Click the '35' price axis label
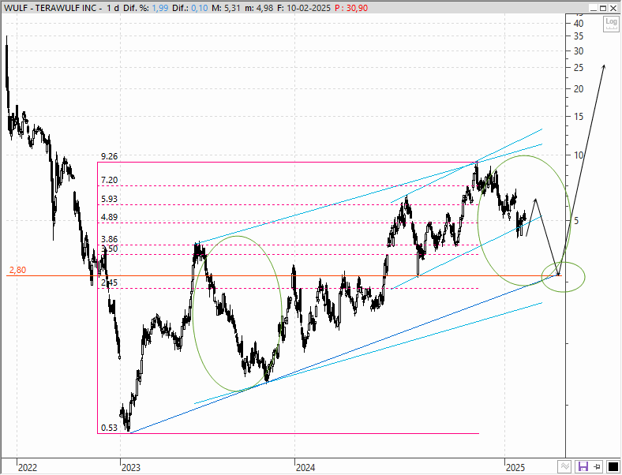Image resolution: width=622 pixels, height=475 pixels. tap(579, 36)
